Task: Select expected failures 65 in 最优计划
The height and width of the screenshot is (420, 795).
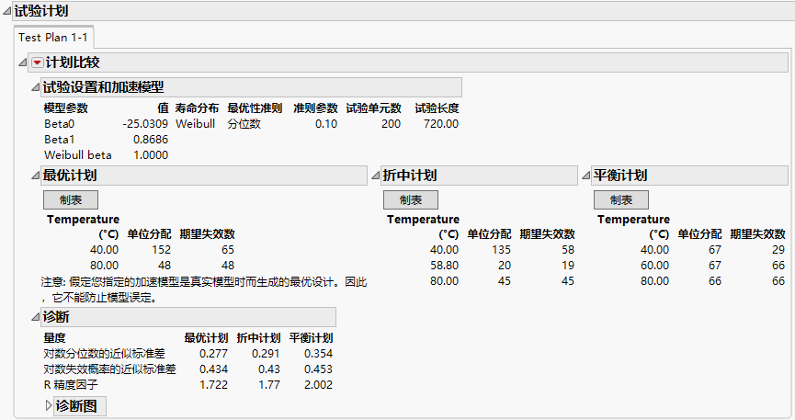Action: tap(228, 250)
